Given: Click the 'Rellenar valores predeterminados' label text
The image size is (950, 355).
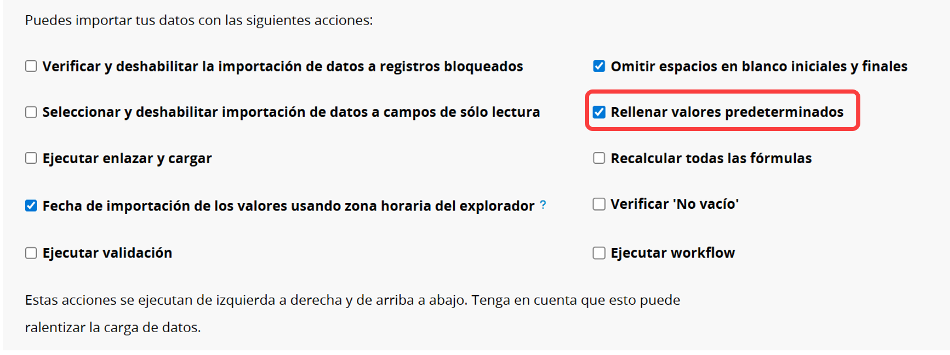Looking at the screenshot, I should pos(727,112).
